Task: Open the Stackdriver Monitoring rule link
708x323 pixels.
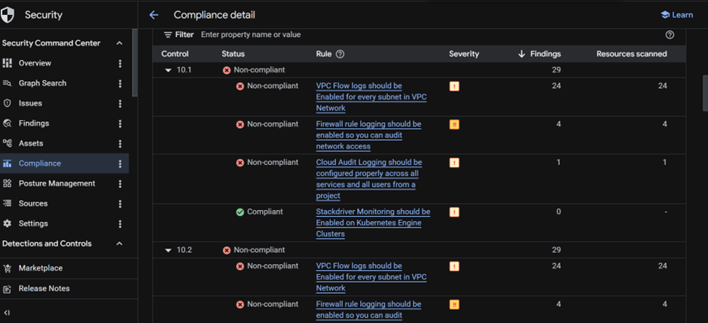Action: tap(373, 223)
